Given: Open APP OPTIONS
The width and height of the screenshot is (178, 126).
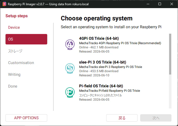Looking at the screenshot, I should tap(26, 118).
